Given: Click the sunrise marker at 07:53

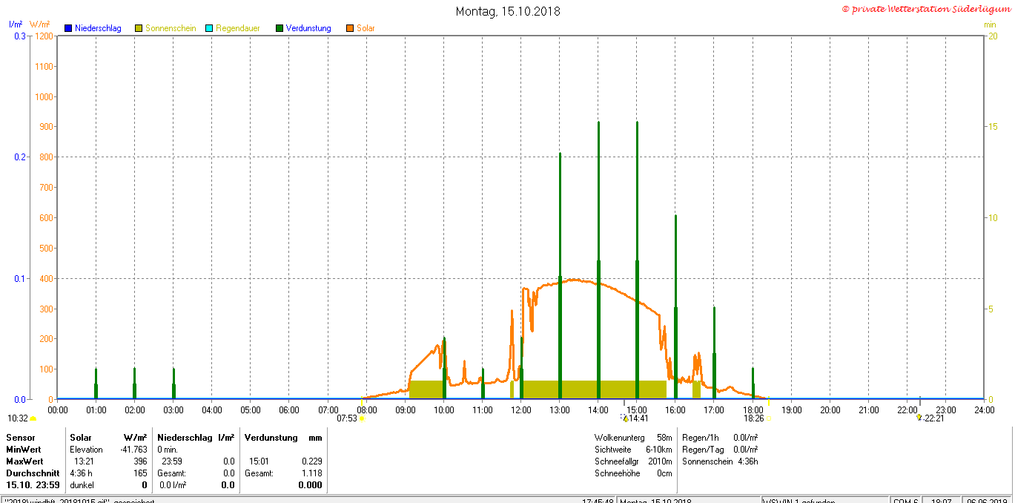Looking at the screenshot, I should pos(362,418).
